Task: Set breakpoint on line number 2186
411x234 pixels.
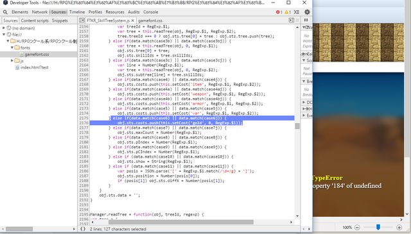Action: pos(84,171)
